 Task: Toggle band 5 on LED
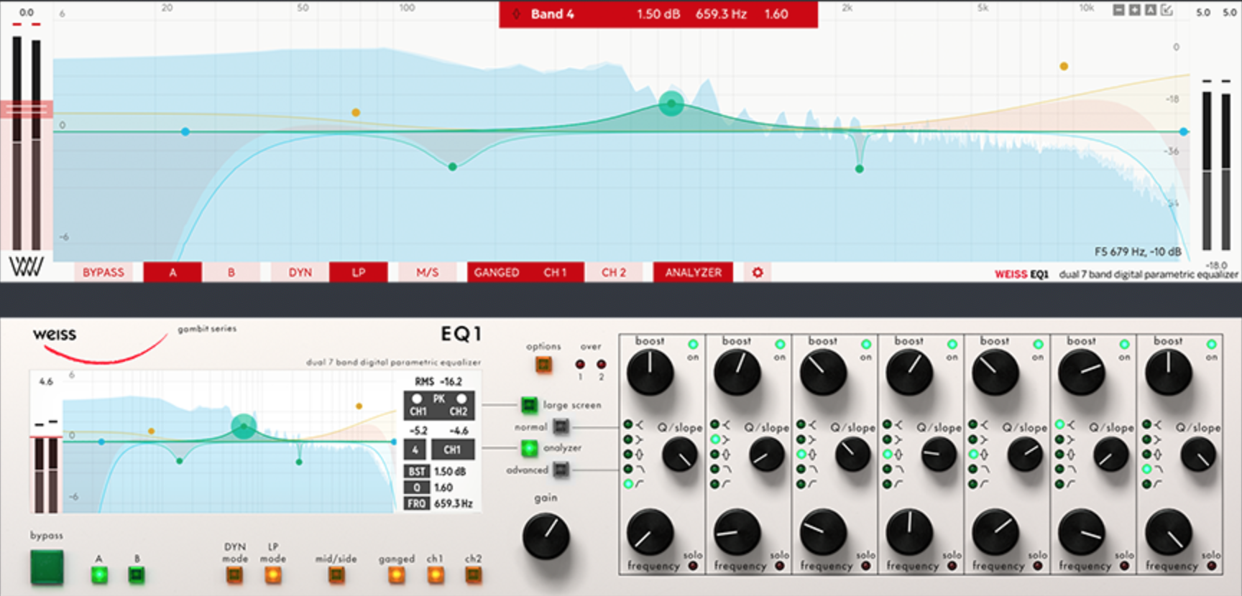coord(1038,345)
